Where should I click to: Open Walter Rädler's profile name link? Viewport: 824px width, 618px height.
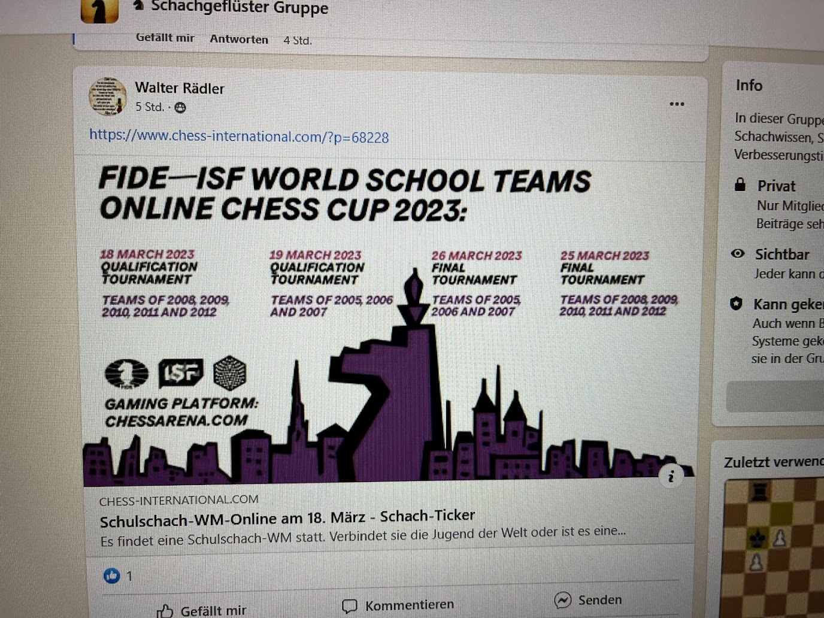pos(180,88)
